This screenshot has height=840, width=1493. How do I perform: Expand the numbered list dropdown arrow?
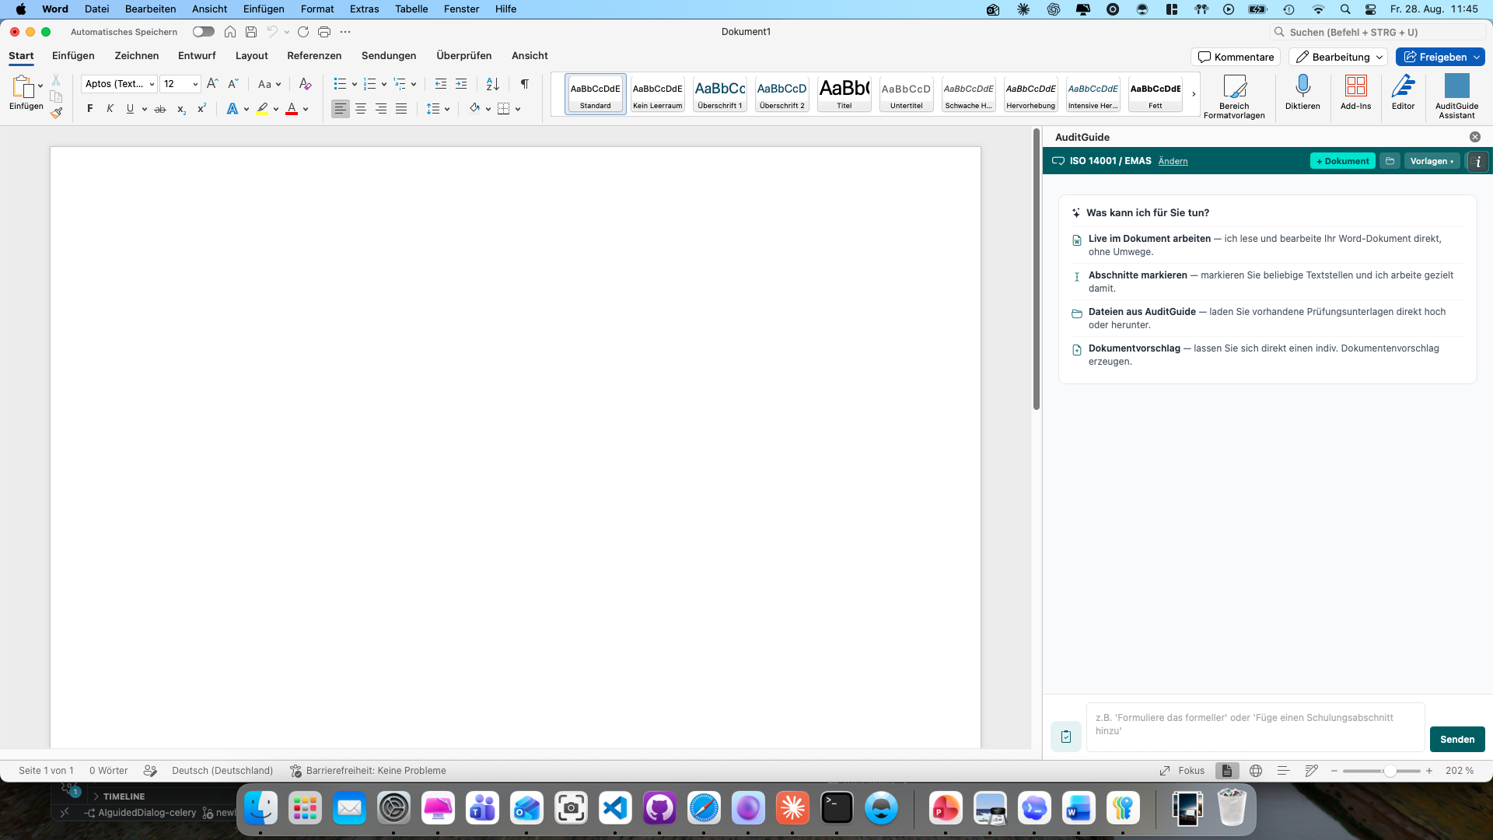point(384,84)
